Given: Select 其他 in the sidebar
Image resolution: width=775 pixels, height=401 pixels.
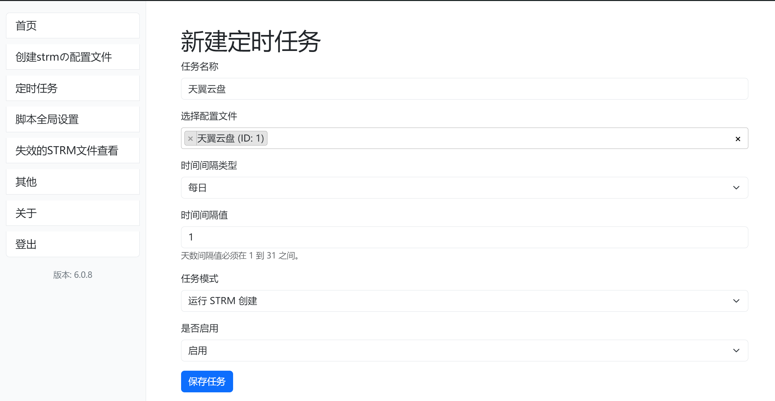Looking at the screenshot, I should tap(73, 182).
